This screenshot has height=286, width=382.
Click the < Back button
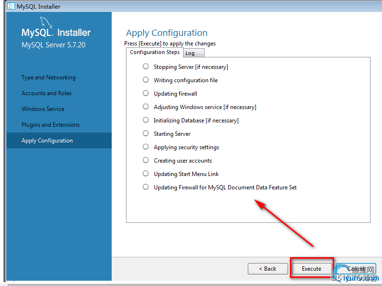tap(268, 268)
